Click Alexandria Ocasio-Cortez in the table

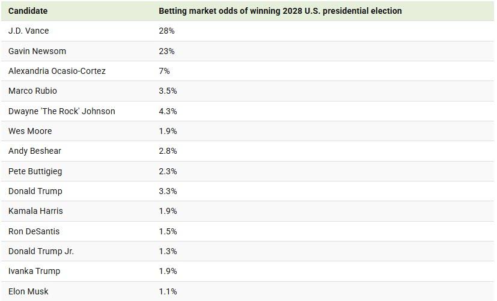[57, 71]
